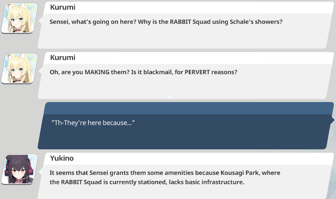
Task: Tap the "Oh, are you MAKING them?" message
Action: click(144, 72)
